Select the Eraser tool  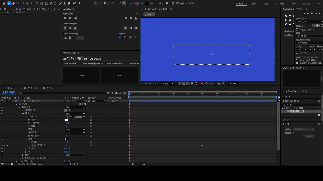69,3
